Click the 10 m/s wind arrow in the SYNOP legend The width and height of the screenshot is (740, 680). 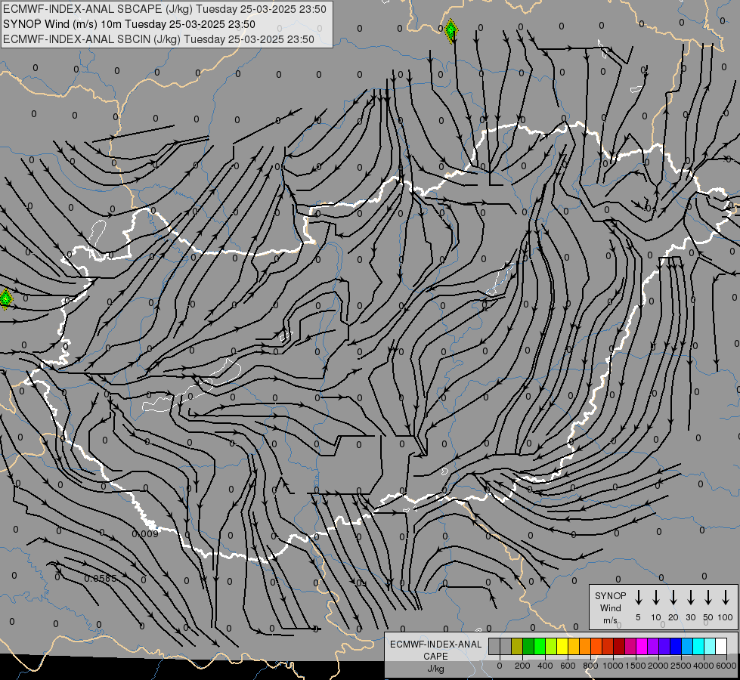pyautogui.click(x=656, y=598)
